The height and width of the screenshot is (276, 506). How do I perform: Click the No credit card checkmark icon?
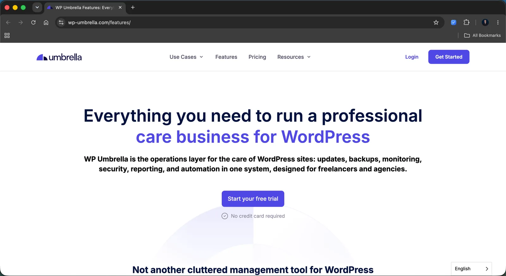coord(225,216)
